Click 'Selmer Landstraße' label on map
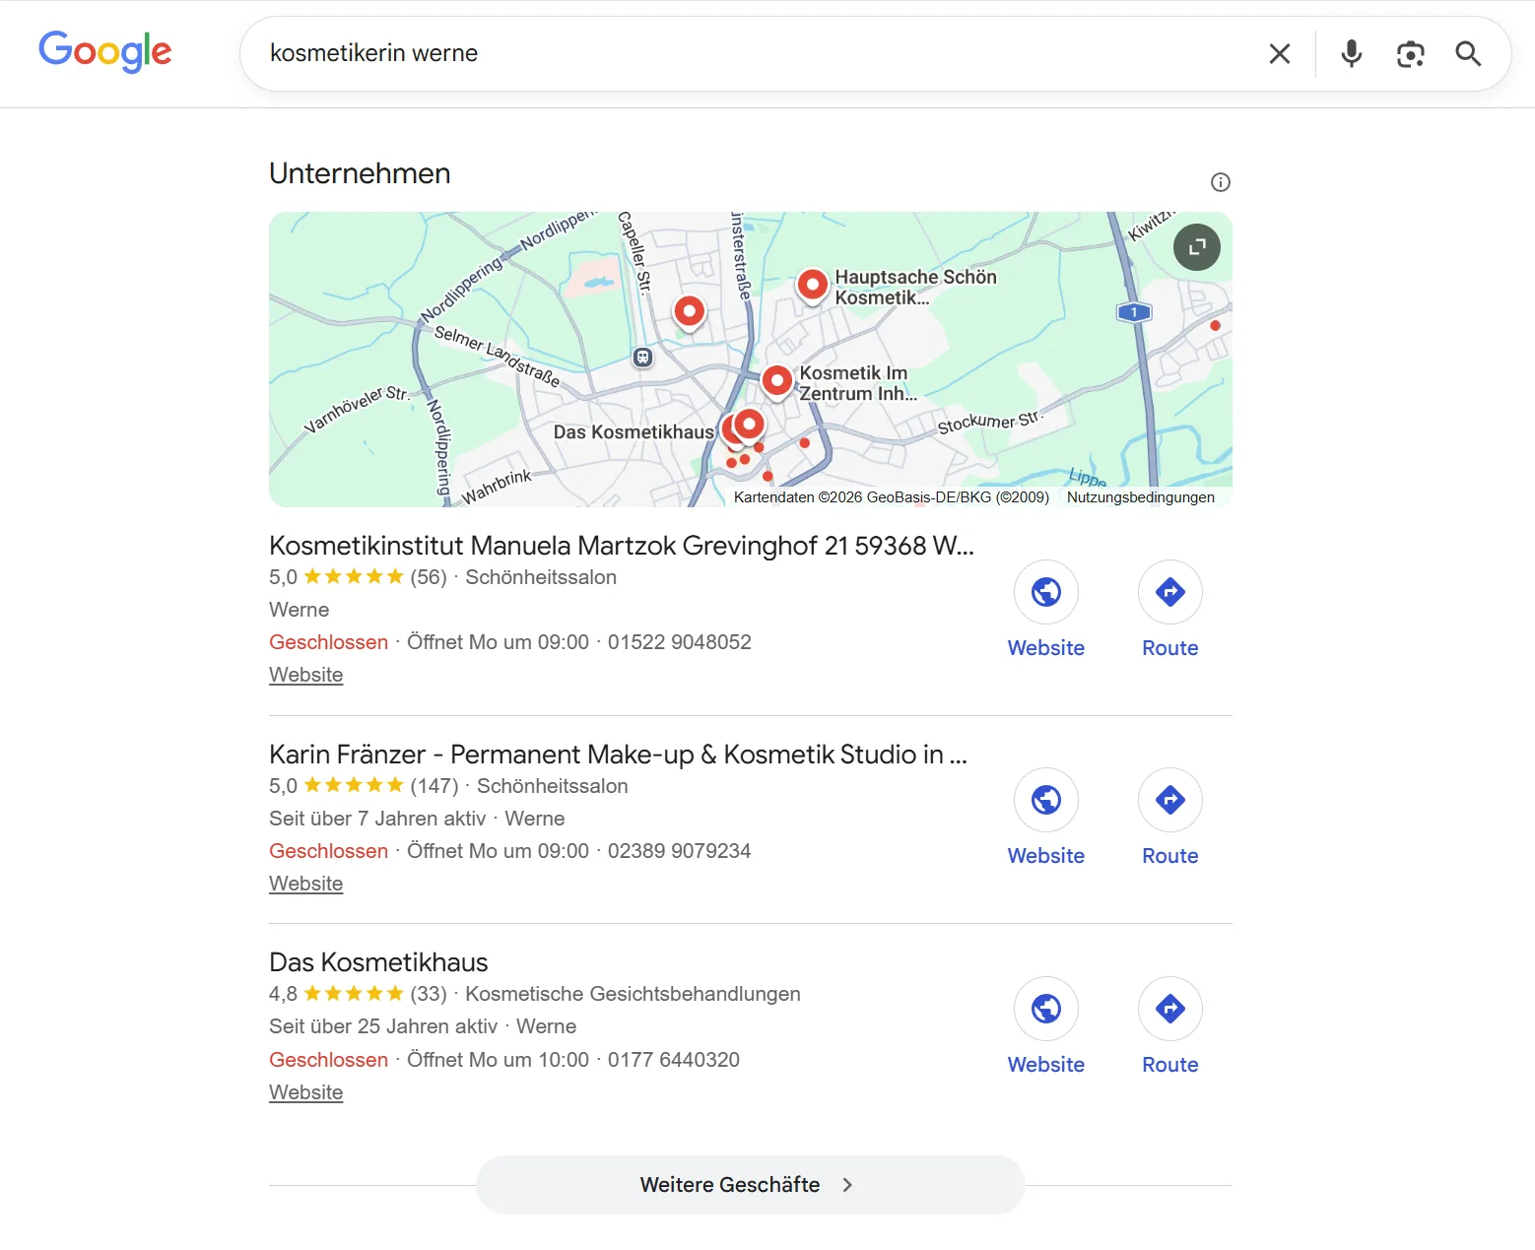The image size is (1535, 1250). [498, 356]
